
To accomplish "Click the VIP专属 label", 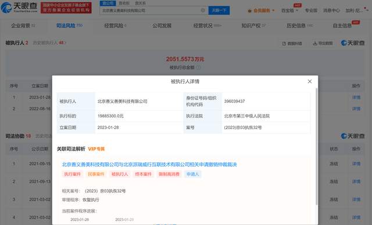I will (x=96, y=149).
